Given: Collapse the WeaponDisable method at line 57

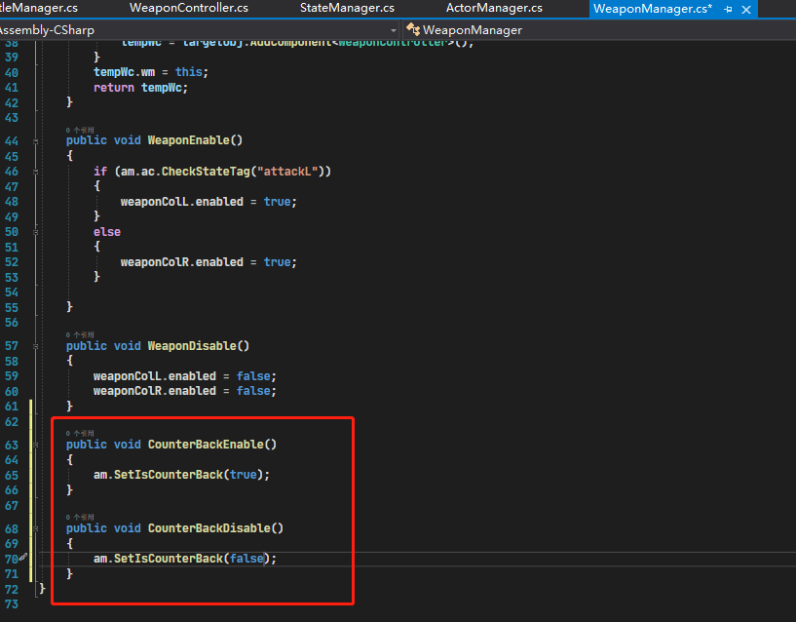Looking at the screenshot, I should point(35,346).
